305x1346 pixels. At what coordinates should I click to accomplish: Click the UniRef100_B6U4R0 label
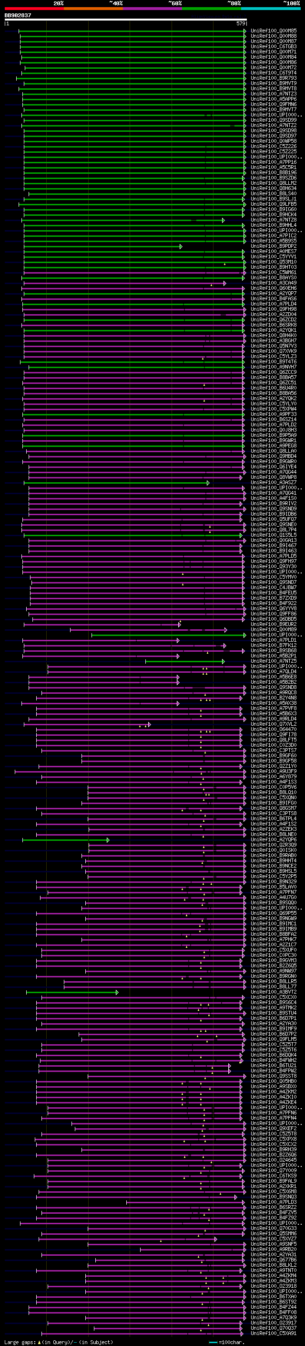(274, 388)
